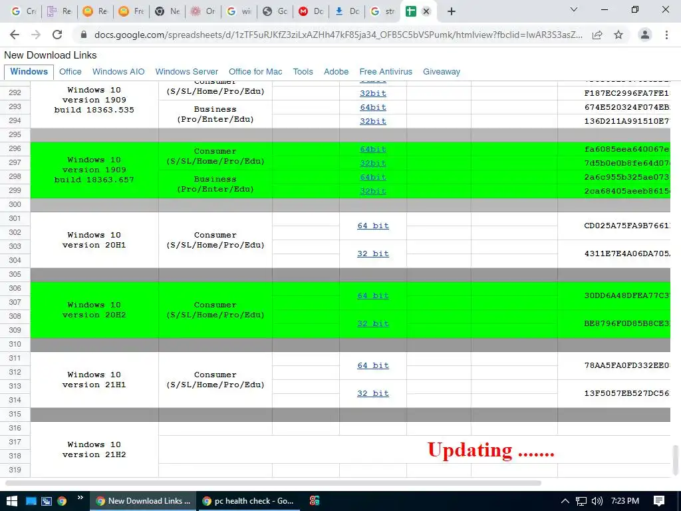681x511 pixels.
Task: Switch to 'pc health check' Chrome window
Action: click(x=248, y=501)
